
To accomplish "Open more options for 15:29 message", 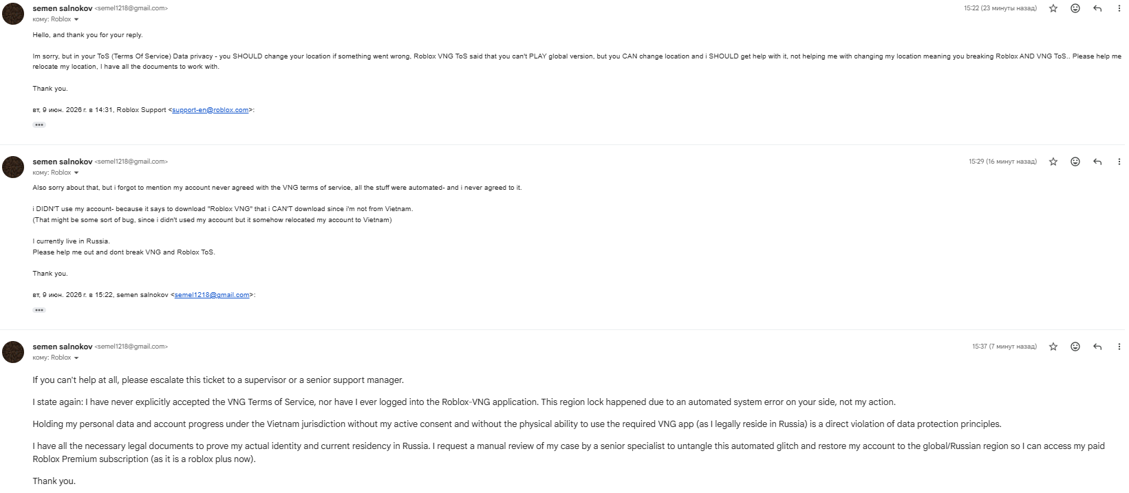I will point(1119,162).
